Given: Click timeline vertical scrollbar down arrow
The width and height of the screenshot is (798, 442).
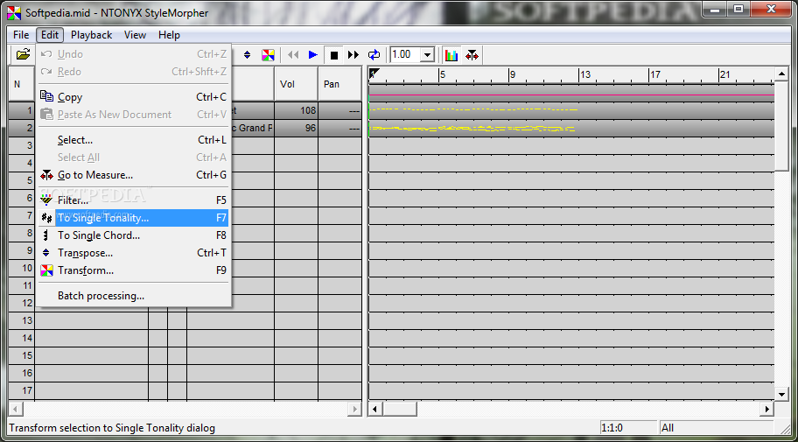Looking at the screenshot, I should point(781,394).
